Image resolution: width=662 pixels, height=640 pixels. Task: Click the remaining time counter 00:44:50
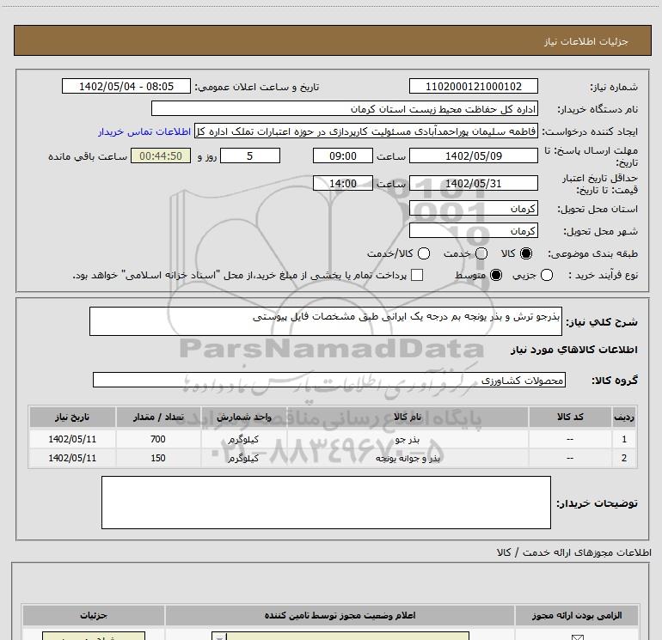pos(161,155)
